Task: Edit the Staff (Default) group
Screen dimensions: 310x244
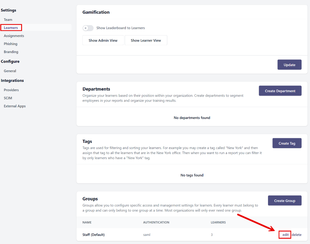Action: pos(285,235)
